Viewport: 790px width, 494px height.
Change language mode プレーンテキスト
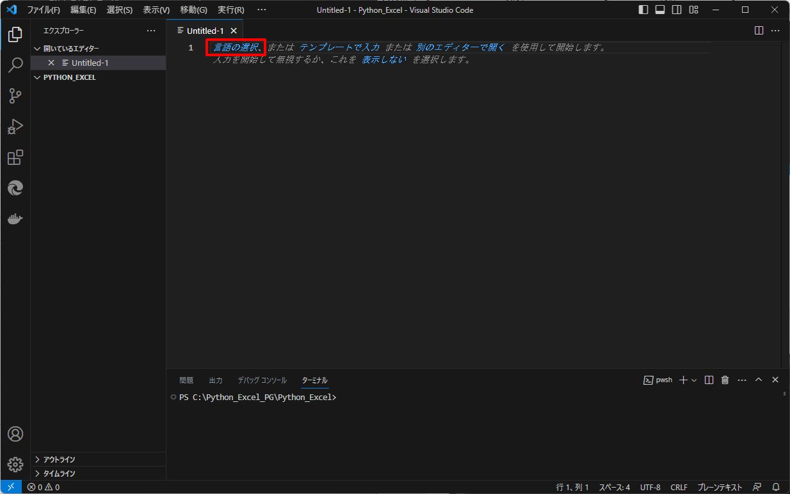(720, 487)
